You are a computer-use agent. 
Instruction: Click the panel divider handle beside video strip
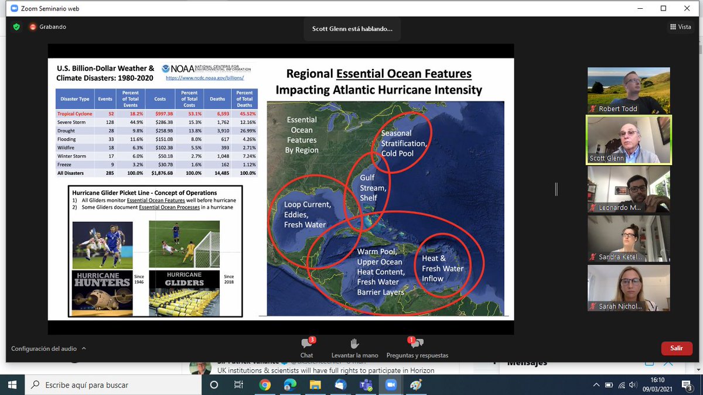pyautogui.click(x=556, y=188)
